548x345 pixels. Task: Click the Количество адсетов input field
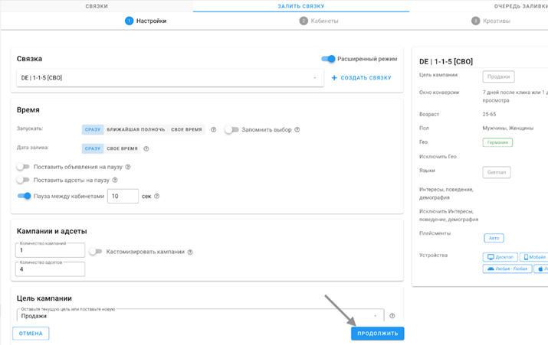pyautogui.click(x=50, y=269)
